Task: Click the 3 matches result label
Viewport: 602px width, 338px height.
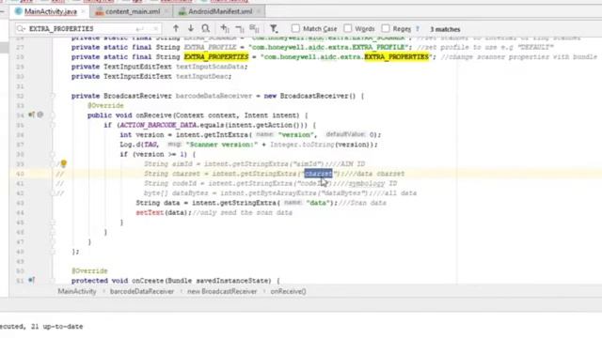Action: tap(445, 29)
